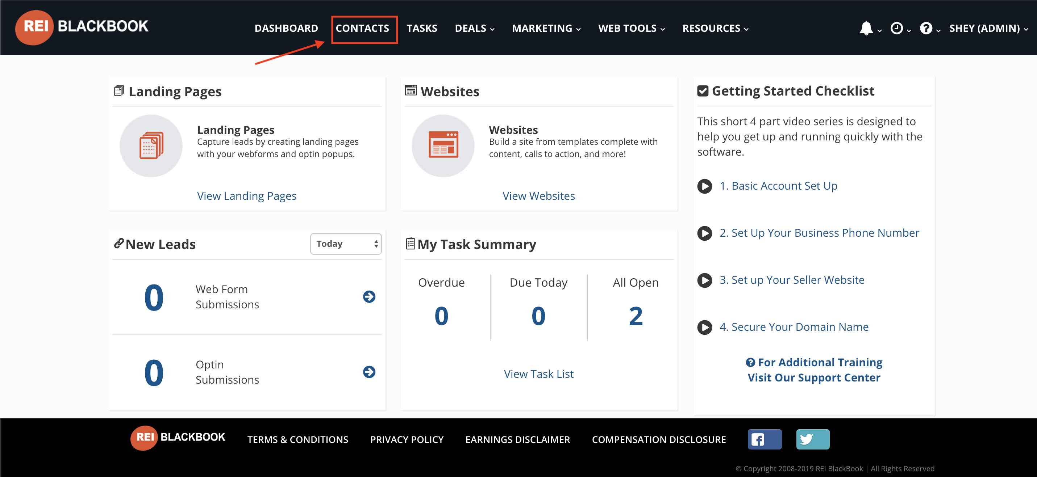Visit the Support Center training link
This screenshot has width=1037, height=477.
pos(814,370)
